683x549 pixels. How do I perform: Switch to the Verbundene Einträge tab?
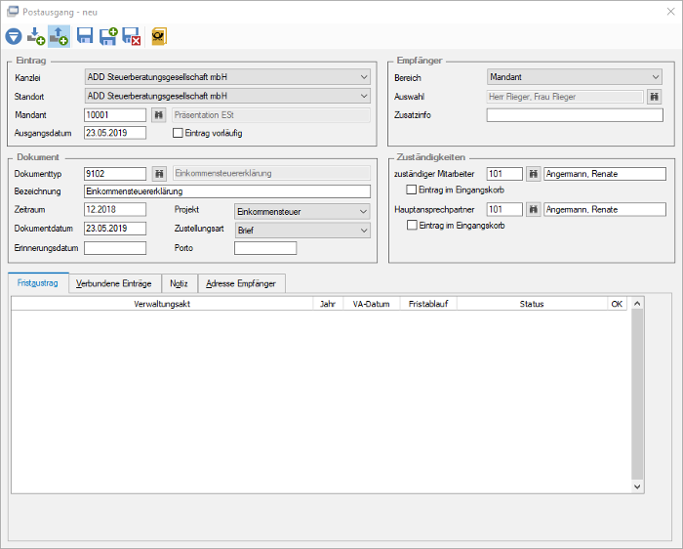coord(114,283)
